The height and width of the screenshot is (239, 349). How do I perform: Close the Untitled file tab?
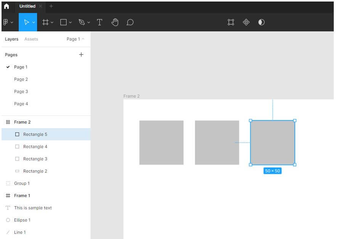[x=40, y=6]
